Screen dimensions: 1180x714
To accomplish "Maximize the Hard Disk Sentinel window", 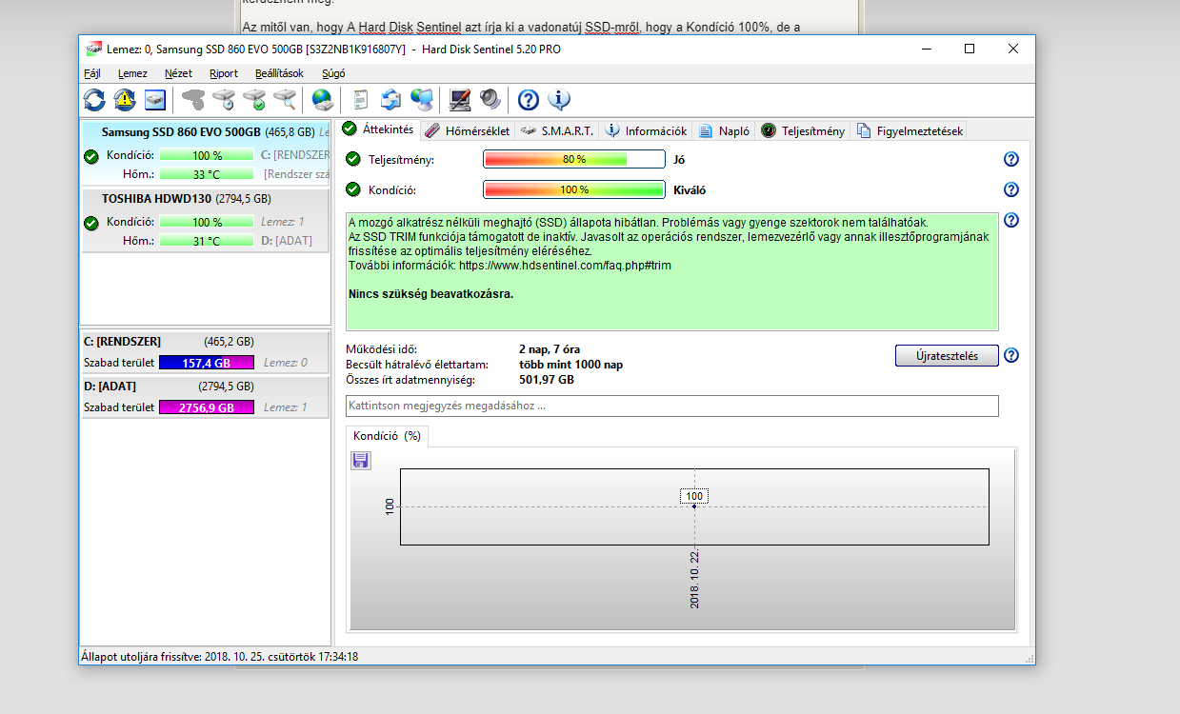I will pyautogui.click(x=970, y=49).
